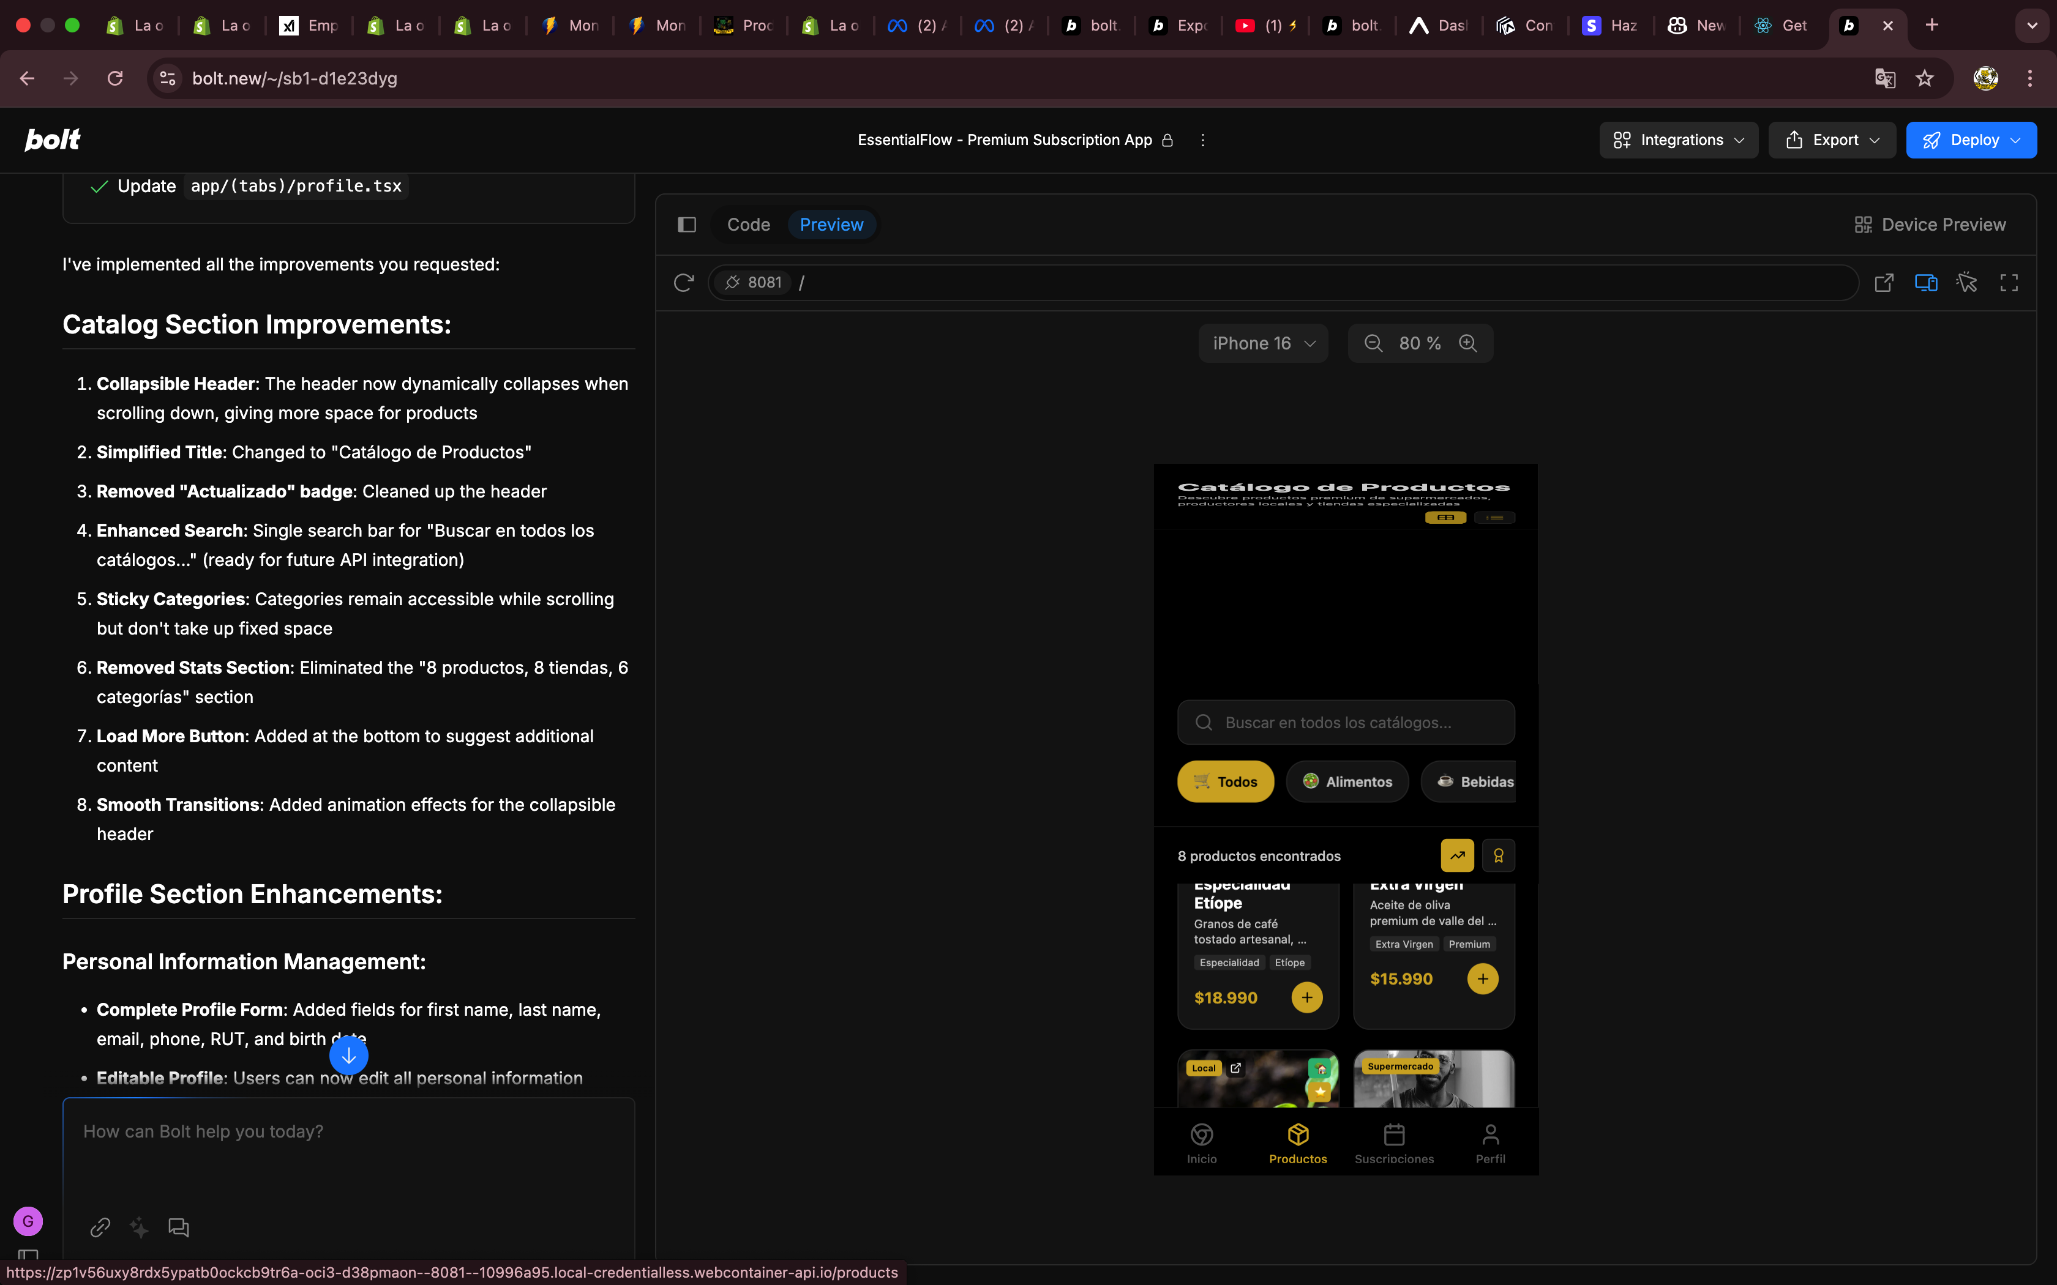
Task: Select the Alimentos category chip
Action: click(x=1347, y=782)
